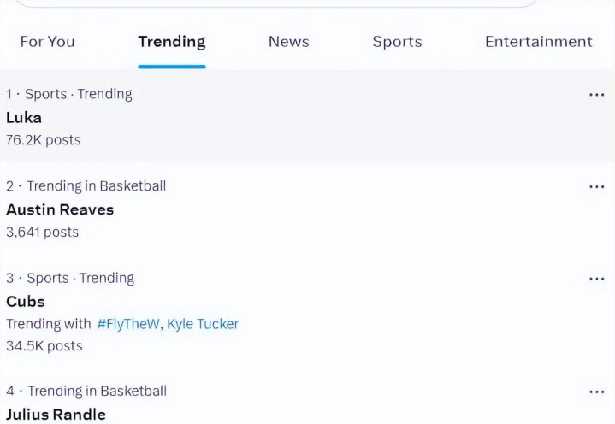Switch to the For You tab

tap(47, 42)
